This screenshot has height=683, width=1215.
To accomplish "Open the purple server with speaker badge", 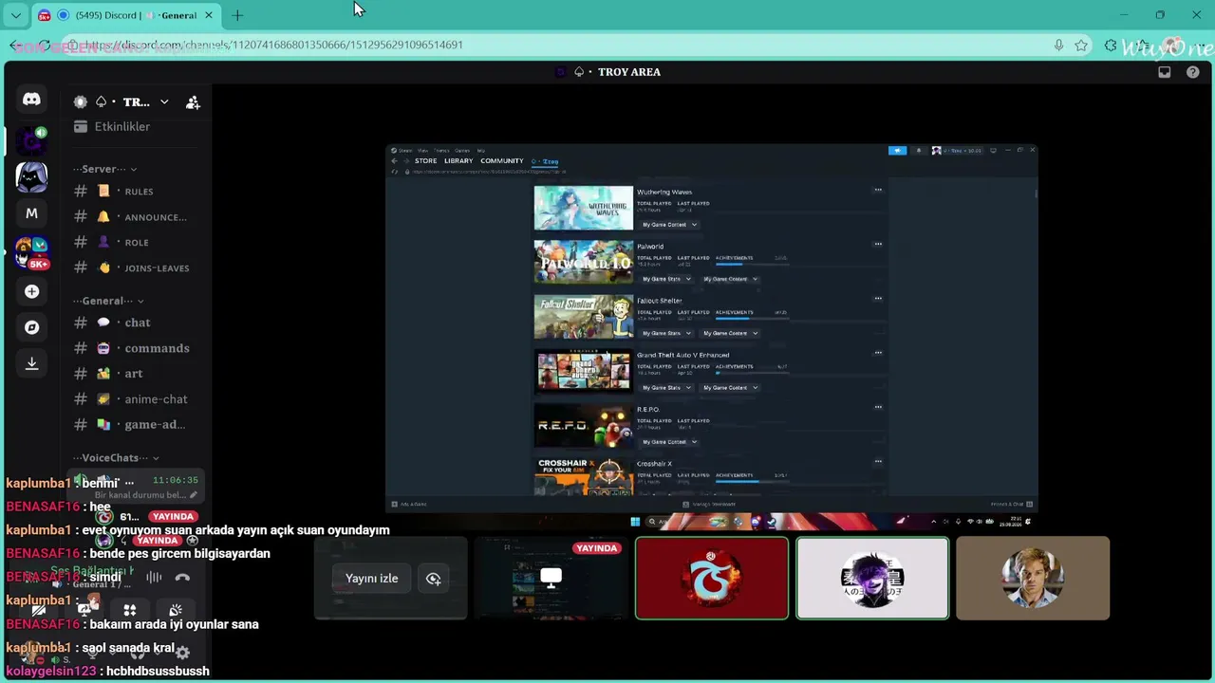I will point(31,140).
